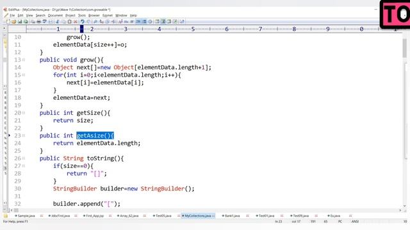Toggle the Word Wrap toolbar button
410x230 pixels.
pos(138,22)
